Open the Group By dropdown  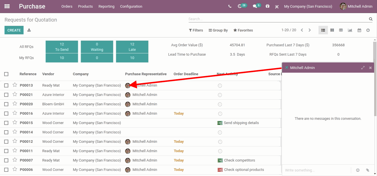218,30
